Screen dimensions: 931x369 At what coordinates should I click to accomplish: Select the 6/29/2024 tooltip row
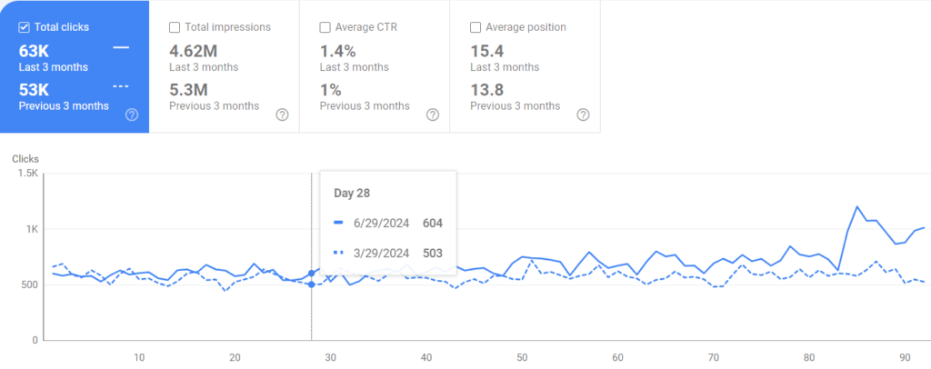pos(388,223)
